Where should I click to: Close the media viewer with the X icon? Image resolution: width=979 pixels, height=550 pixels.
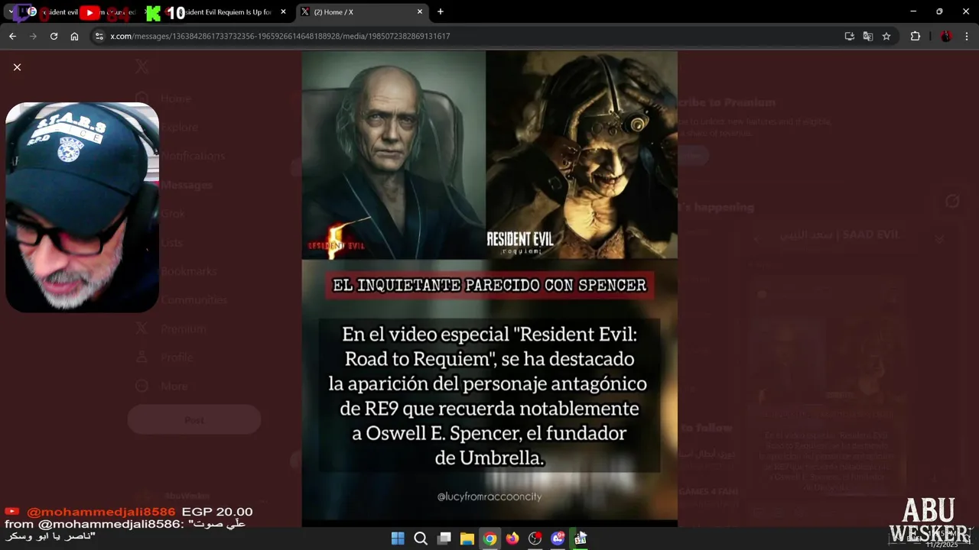(17, 67)
